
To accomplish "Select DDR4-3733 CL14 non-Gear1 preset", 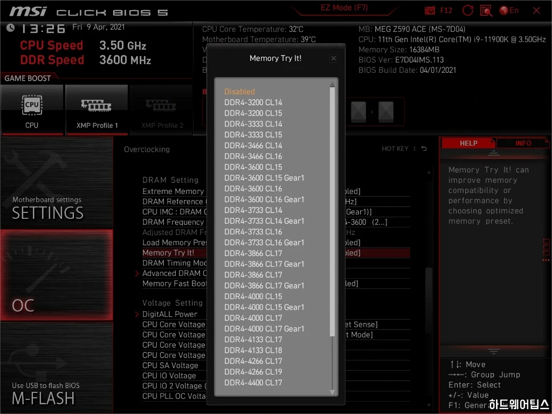I will point(253,210).
